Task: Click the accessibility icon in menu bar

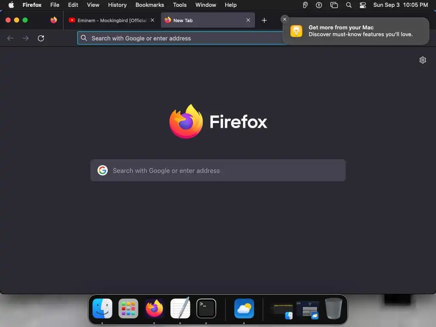Action: pyautogui.click(x=319, y=5)
